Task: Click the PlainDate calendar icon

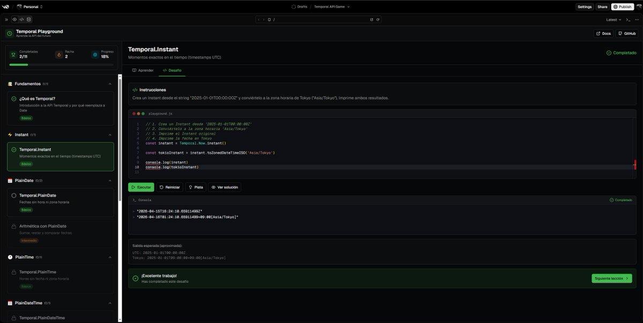Action: (10, 180)
